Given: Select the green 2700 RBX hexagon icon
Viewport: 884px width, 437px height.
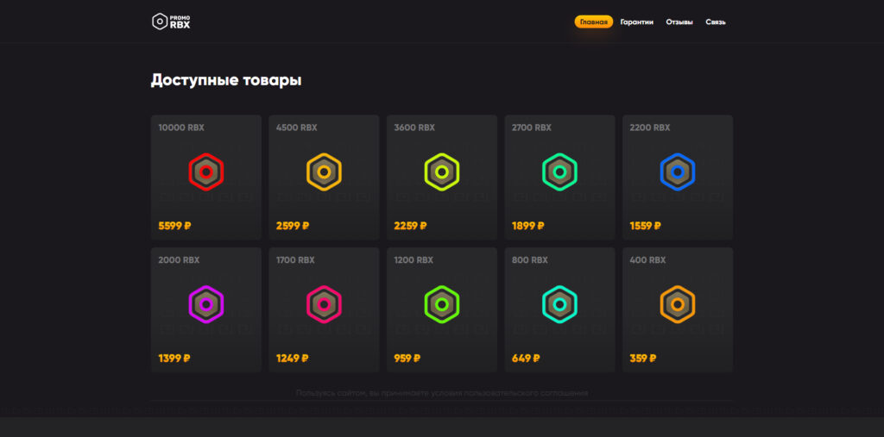Looking at the screenshot, I should point(559,172).
